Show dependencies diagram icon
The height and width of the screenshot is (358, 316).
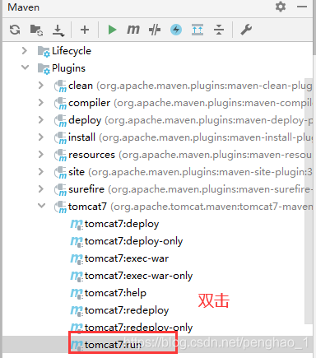pyautogui.click(x=197, y=30)
